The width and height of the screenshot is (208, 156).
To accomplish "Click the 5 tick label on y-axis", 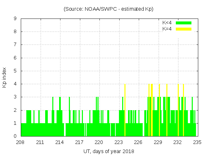I will coord(15,71).
